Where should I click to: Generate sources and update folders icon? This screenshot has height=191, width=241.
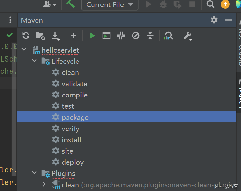coord(40,36)
